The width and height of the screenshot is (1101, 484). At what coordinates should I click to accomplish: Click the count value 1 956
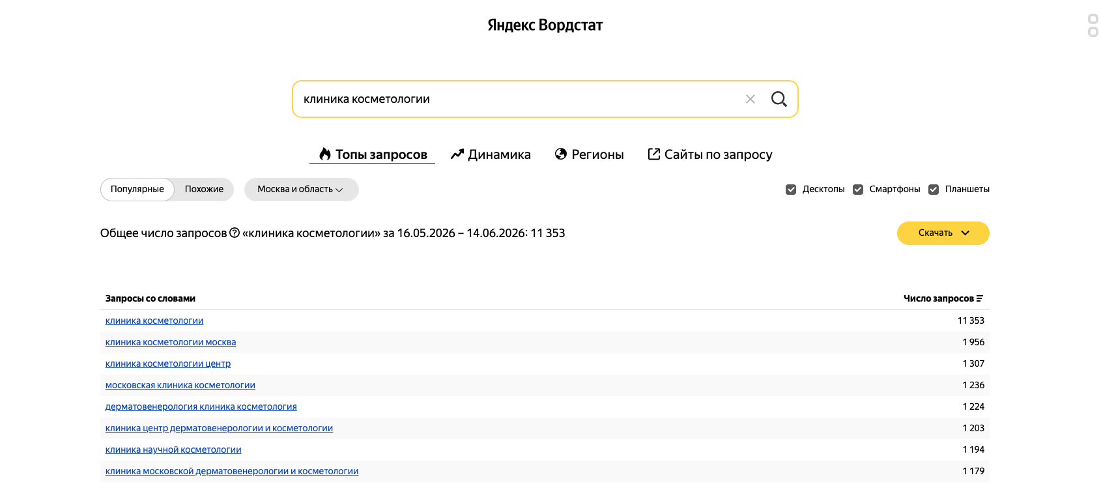click(x=973, y=342)
